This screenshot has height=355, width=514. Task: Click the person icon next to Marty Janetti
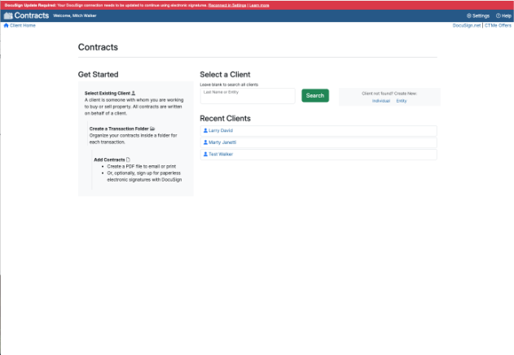coord(205,142)
